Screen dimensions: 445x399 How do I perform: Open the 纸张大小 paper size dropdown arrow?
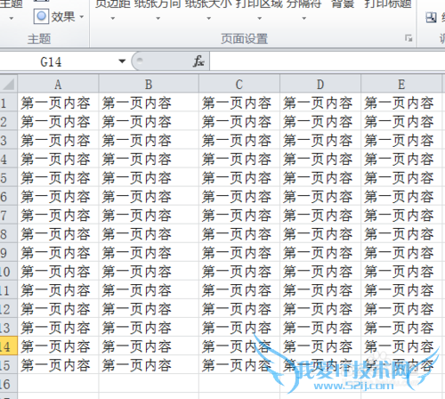tap(209, 18)
